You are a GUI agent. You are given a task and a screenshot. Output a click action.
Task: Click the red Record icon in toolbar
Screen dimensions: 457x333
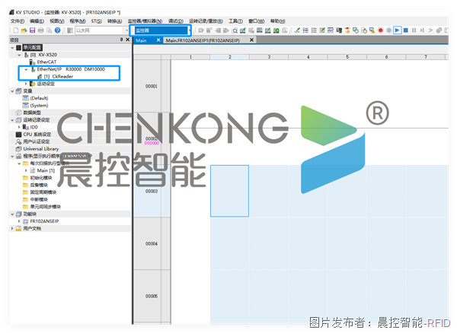(380, 30)
